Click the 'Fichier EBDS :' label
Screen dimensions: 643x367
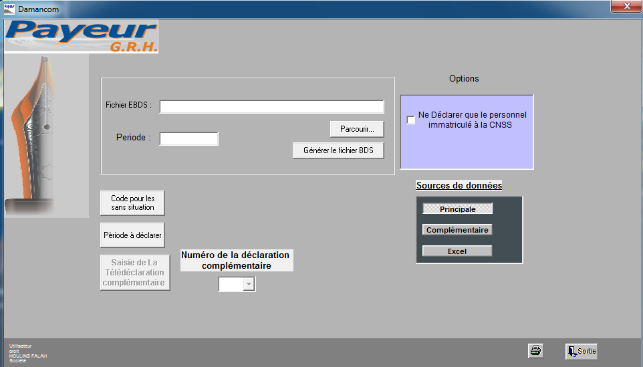(x=128, y=105)
